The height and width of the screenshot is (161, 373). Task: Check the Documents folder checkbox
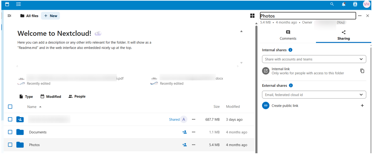point(10,132)
